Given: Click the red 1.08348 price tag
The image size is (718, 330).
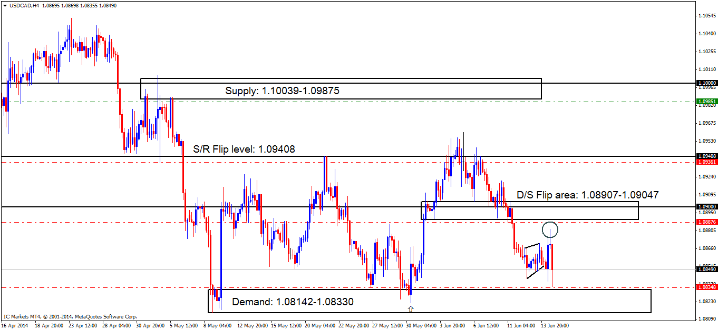Looking at the screenshot, I should pyautogui.click(x=706, y=287).
